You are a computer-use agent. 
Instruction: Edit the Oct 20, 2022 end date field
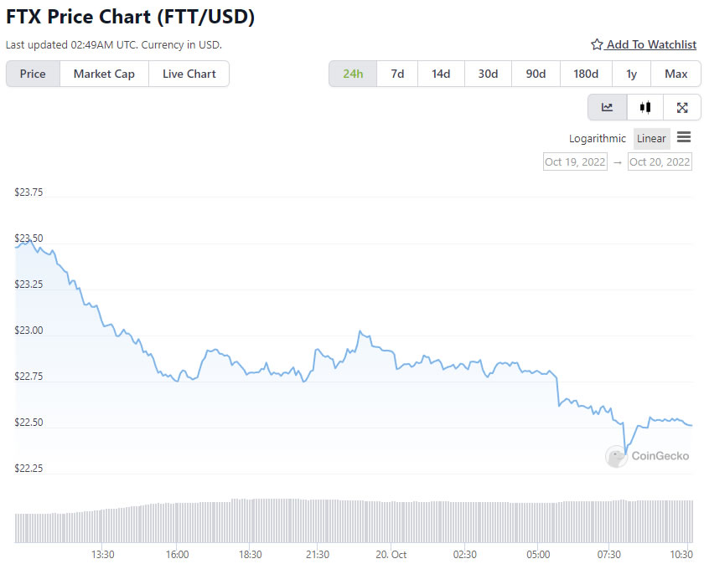click(660, 161)
